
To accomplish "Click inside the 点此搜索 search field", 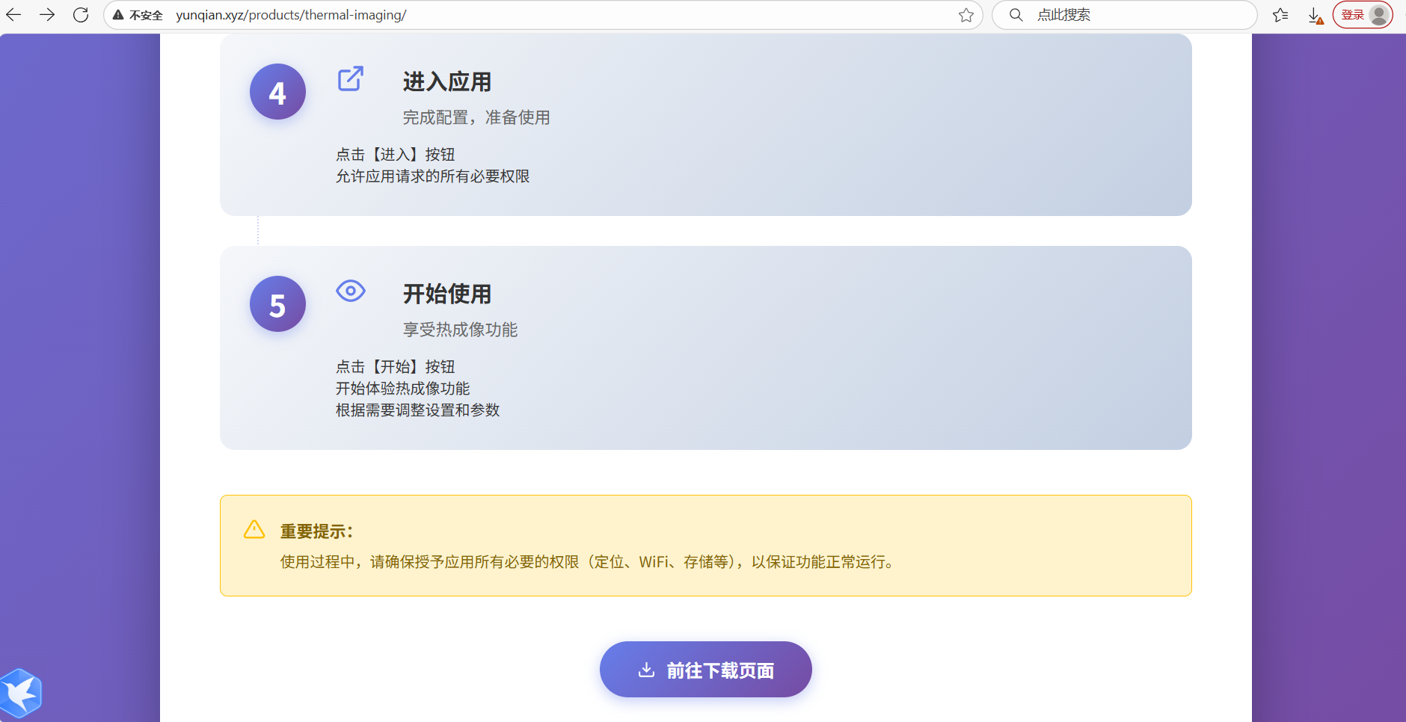I will [x=1084, y=14].
